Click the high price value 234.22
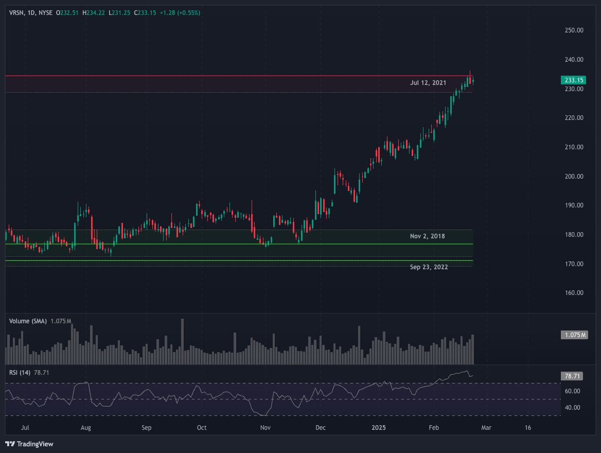The width and height of the screenshot is (601, 453). click(x=95, y=13)
